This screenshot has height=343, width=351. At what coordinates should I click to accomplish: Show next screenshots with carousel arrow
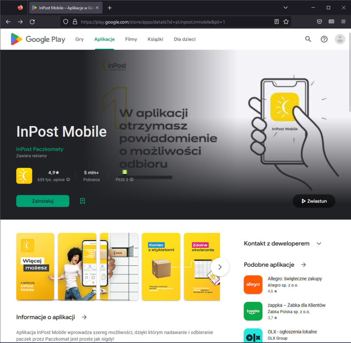[x=220, y=267]
